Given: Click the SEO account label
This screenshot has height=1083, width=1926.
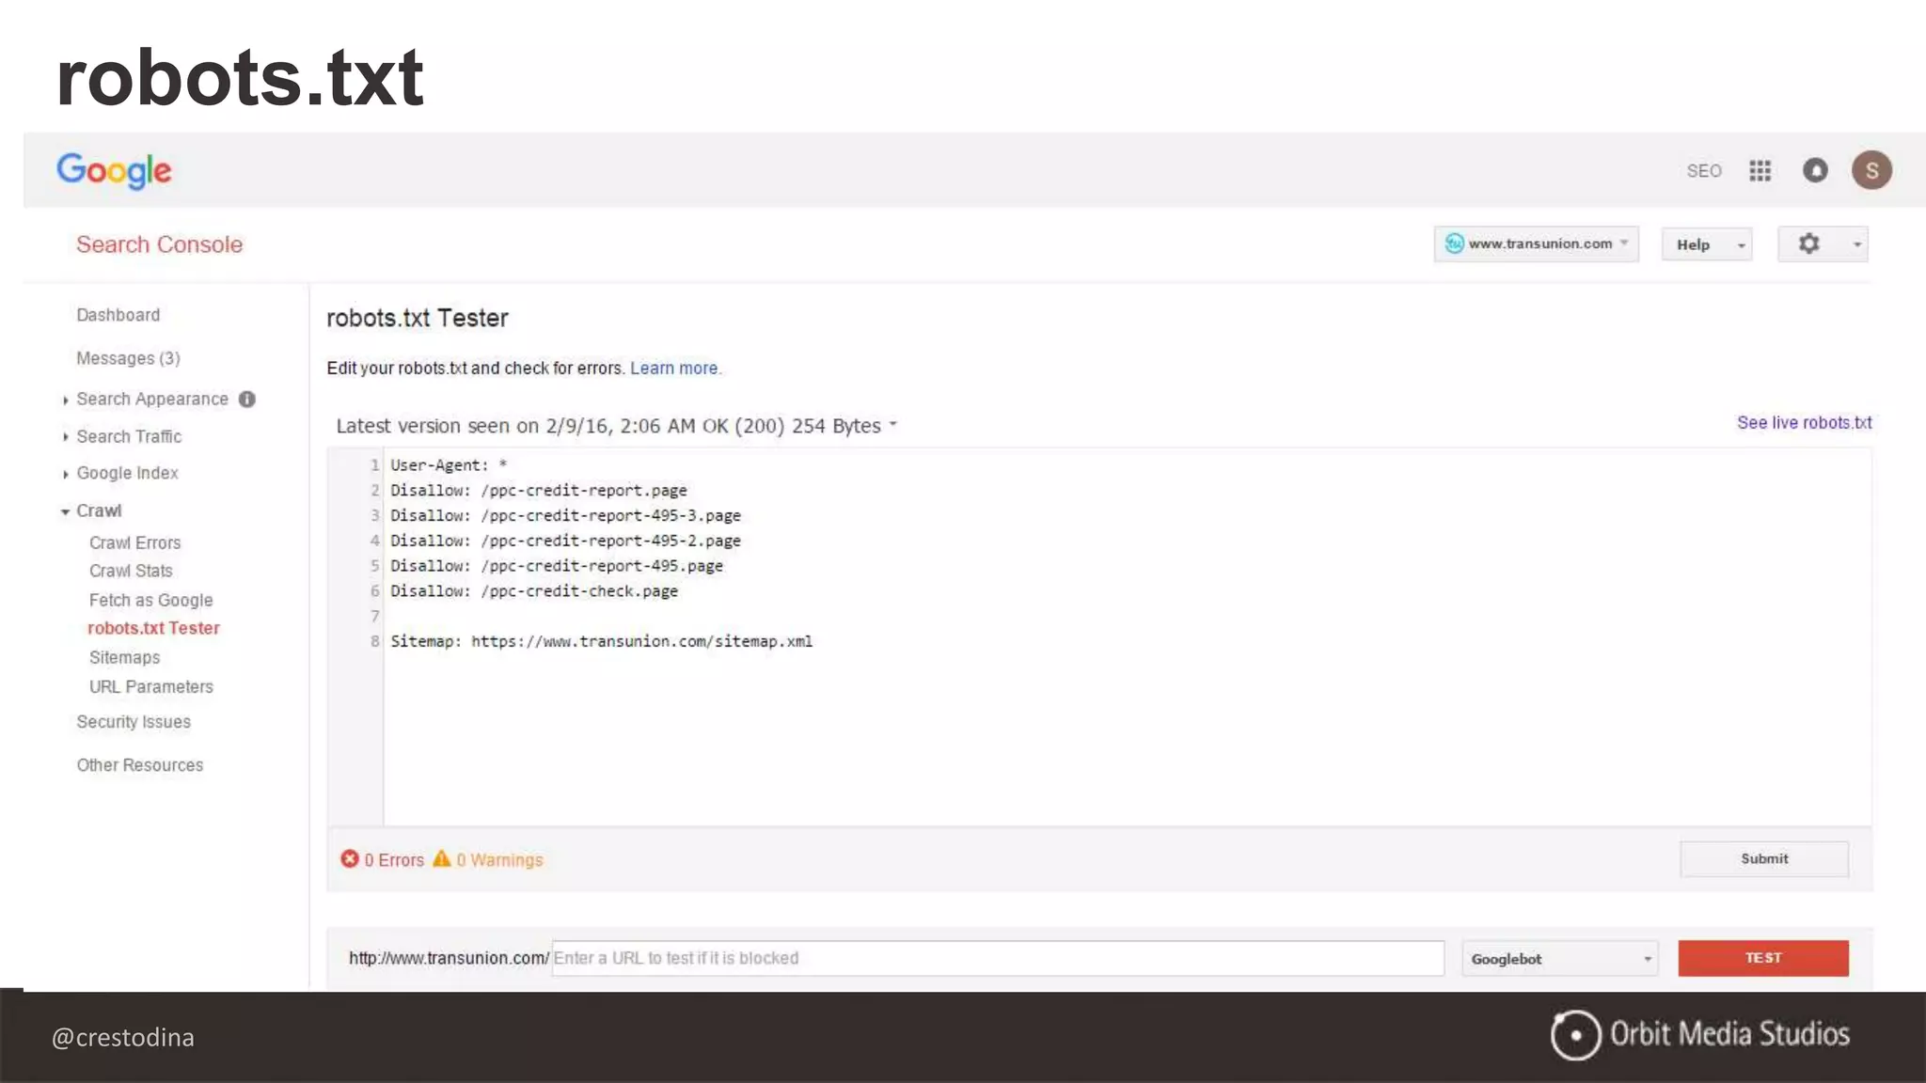Looking at the screenshot, I should point(1704,171).
